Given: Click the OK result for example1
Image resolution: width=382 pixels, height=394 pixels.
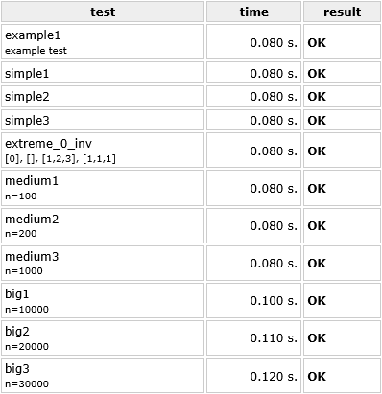Looking at the screenshot, I should pos(317,42).
